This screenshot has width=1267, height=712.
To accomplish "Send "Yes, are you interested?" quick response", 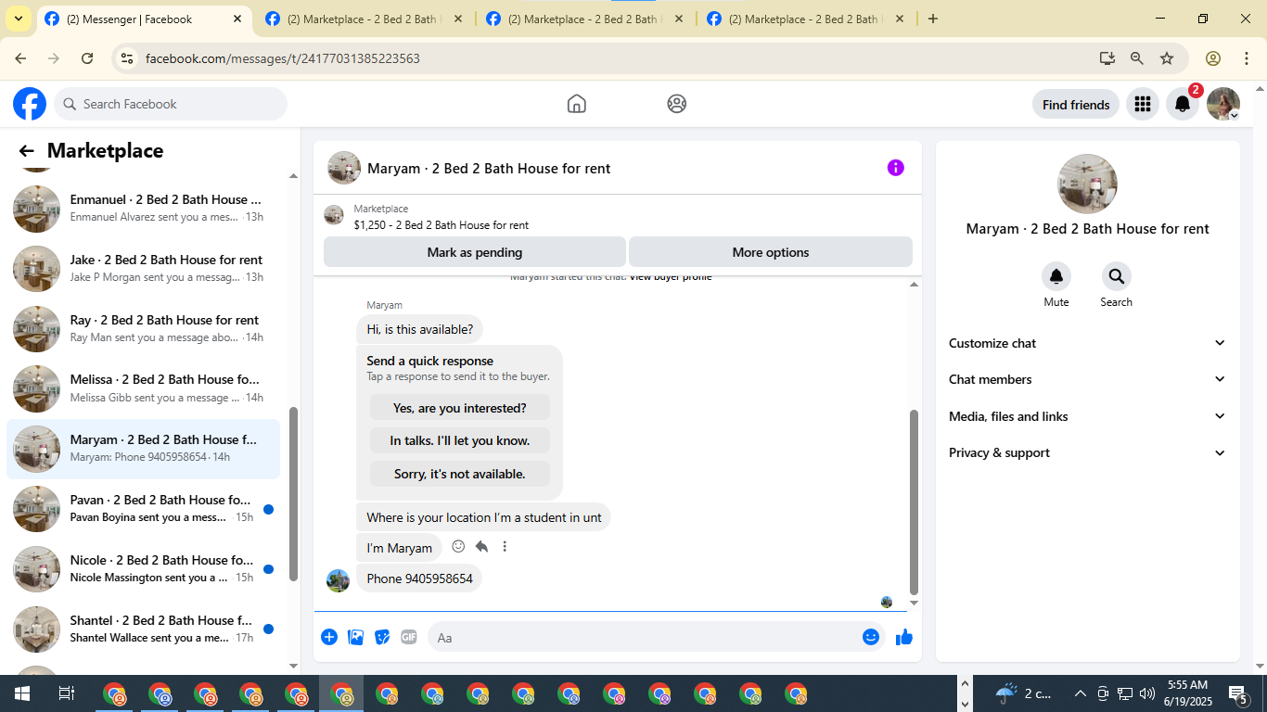I will point(460,408).
